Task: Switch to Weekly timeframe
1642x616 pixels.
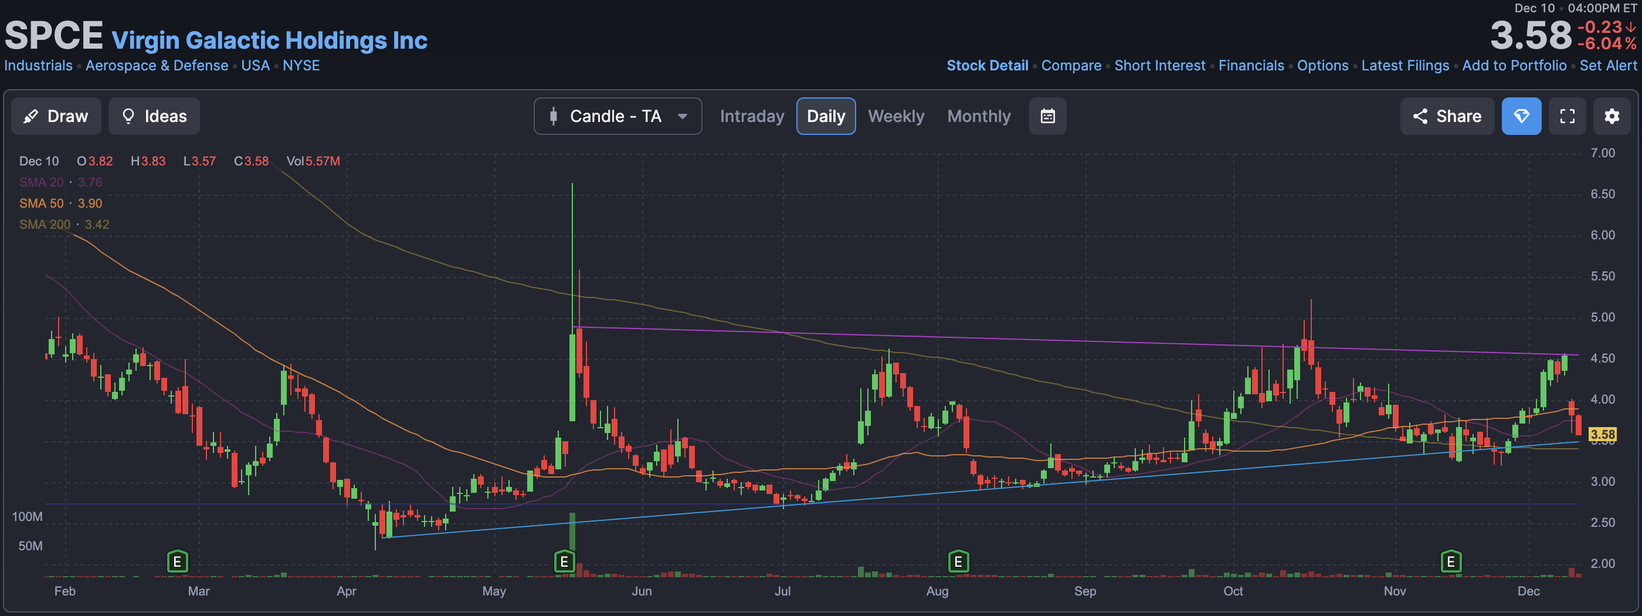Action: point(895,116)
